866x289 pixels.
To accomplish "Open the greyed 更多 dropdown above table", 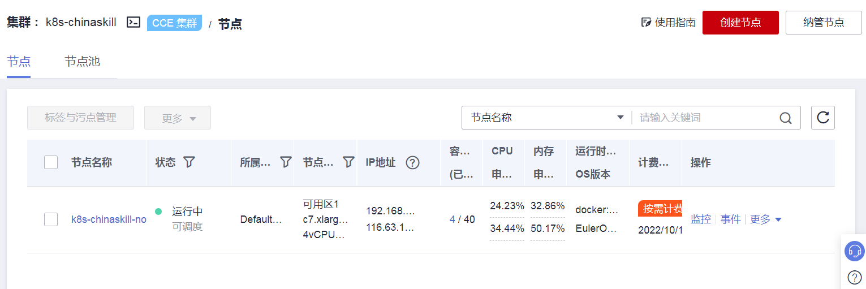I will click(178, 118).
